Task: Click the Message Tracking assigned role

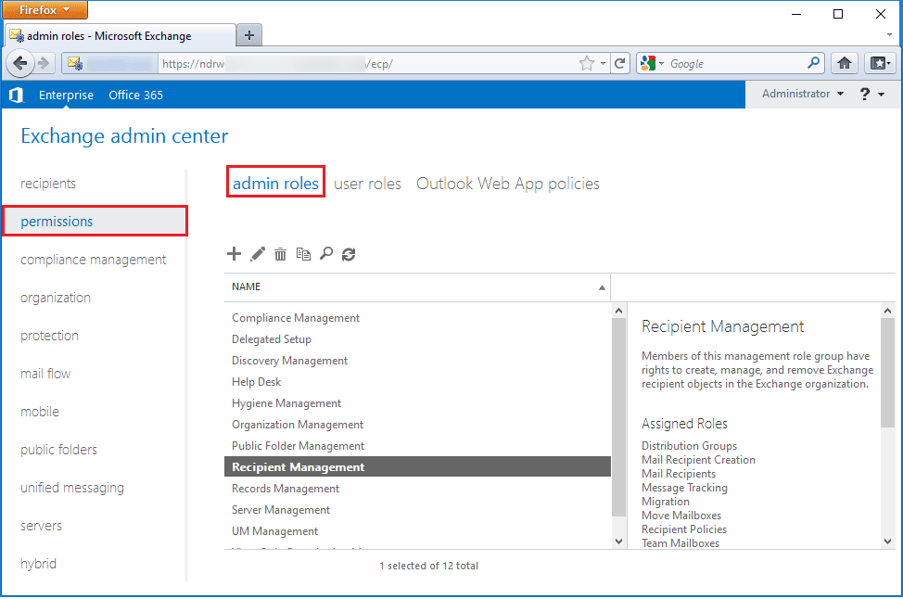Action: click(685, 488)
